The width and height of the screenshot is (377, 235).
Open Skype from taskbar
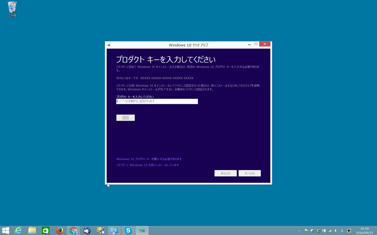tap(128, 231)
